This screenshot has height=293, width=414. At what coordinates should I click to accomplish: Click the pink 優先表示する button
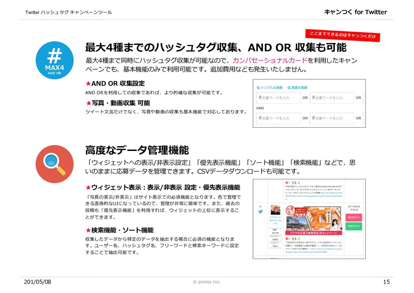[353, 217]
